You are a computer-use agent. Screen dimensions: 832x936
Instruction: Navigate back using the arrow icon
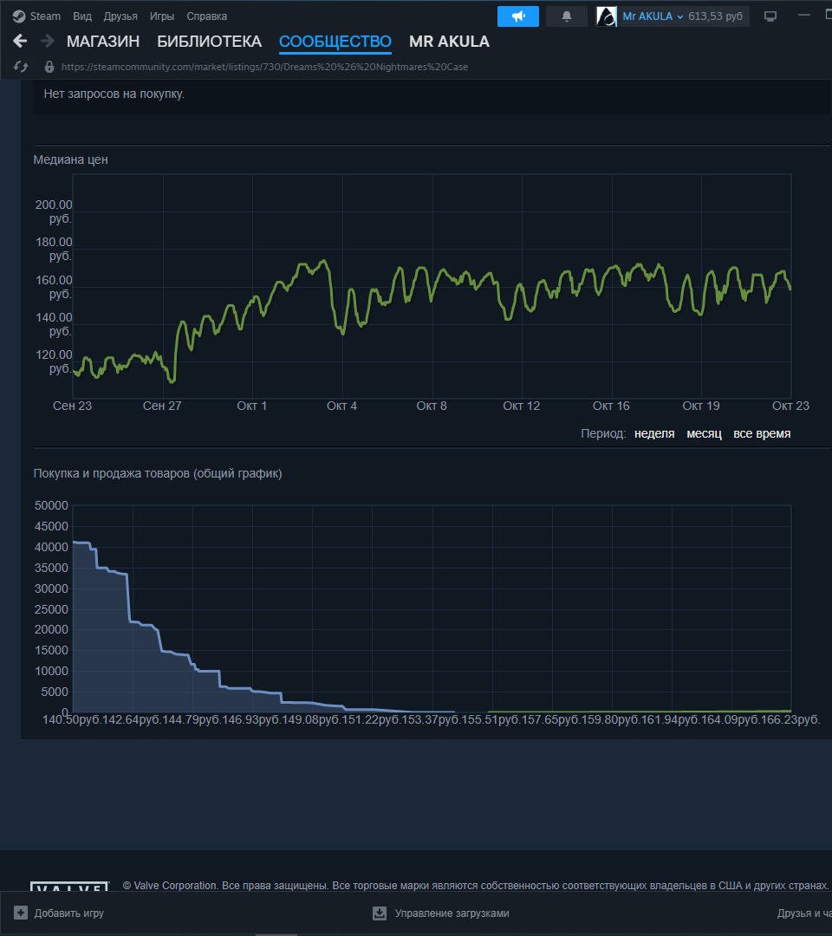point(20,41)
